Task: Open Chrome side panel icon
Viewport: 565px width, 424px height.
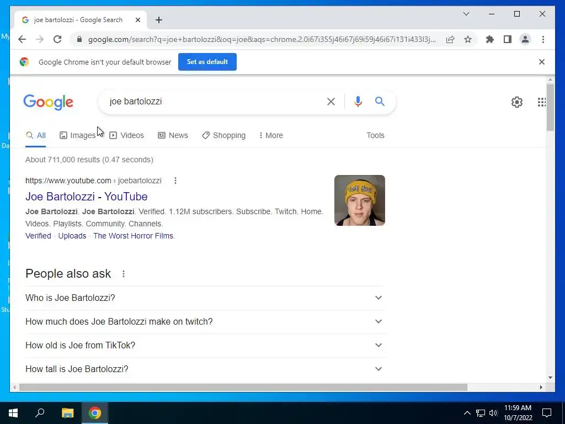Action: point(508,39)
